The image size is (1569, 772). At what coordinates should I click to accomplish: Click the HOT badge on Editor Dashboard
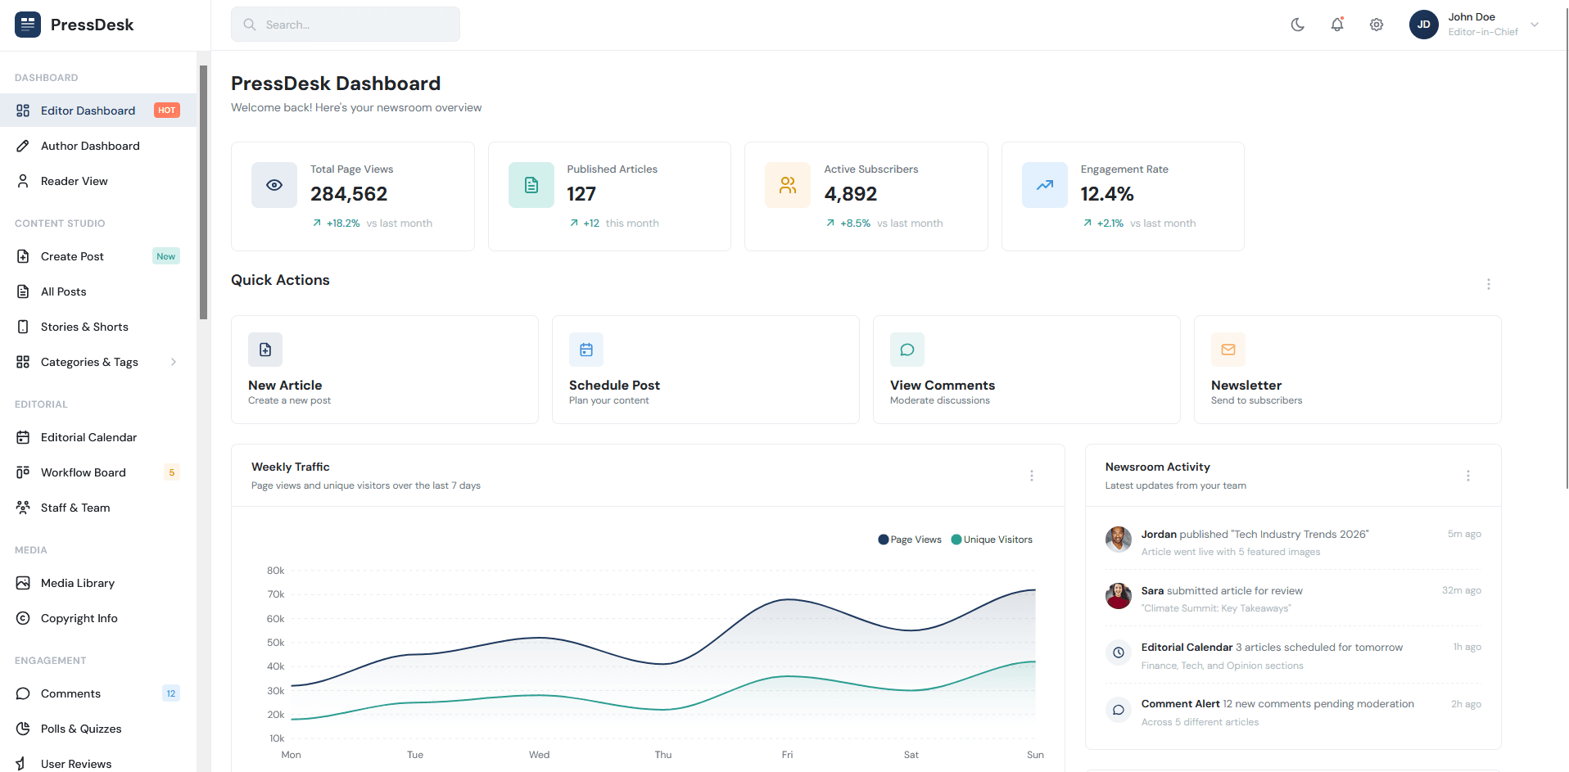167,111
